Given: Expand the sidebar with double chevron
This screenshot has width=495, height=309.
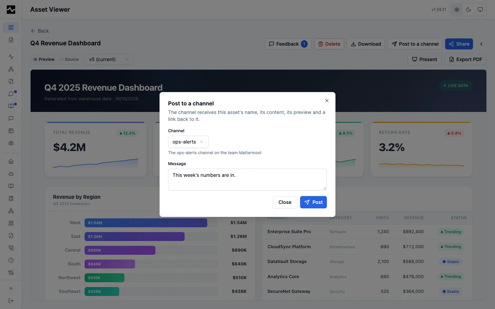Looking at the screenshot, I should (11, 288).
